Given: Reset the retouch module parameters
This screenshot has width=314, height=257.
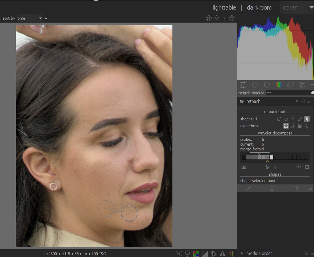Looking at the screenshot, I should (x=303, y=102).
